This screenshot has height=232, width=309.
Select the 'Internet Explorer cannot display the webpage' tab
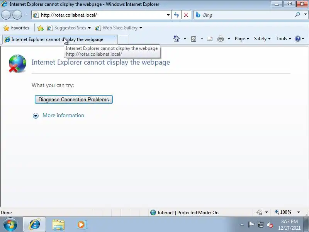point(60,39)
